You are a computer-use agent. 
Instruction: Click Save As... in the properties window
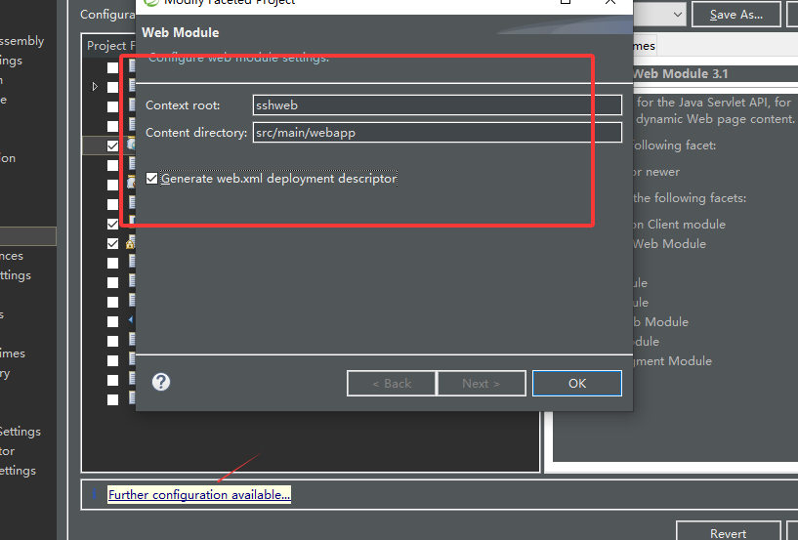coord(735,15)
